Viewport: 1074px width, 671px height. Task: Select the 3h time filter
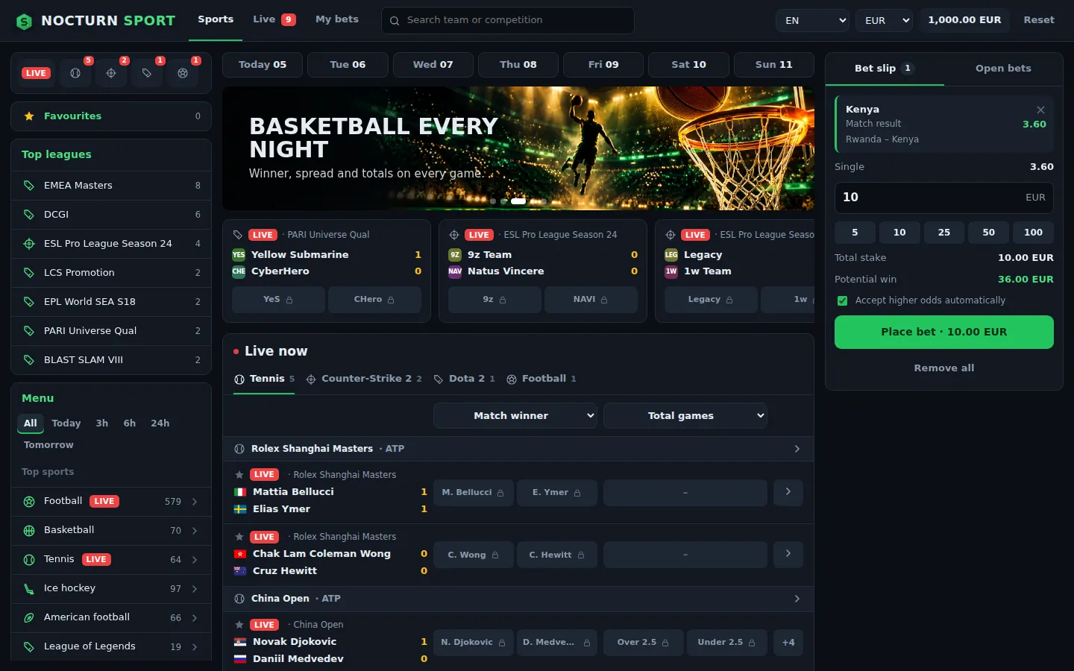click(102, 423)
